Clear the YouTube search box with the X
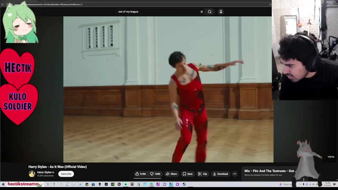This screenshot has width=338, height=190. point(202,12)
